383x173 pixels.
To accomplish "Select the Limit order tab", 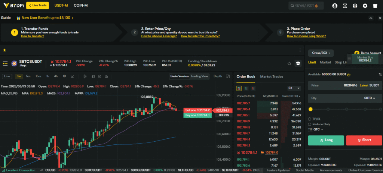I will (x=312, y=62).
